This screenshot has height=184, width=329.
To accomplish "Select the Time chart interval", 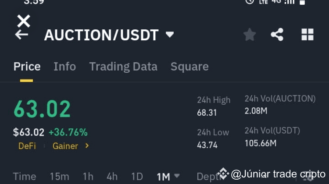I will (25, 177).
